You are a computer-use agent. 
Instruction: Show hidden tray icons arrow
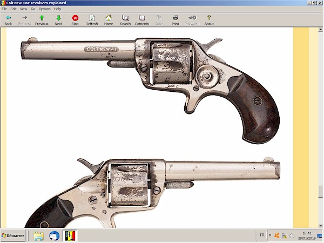pyautogui.click(x=270, y=235)
